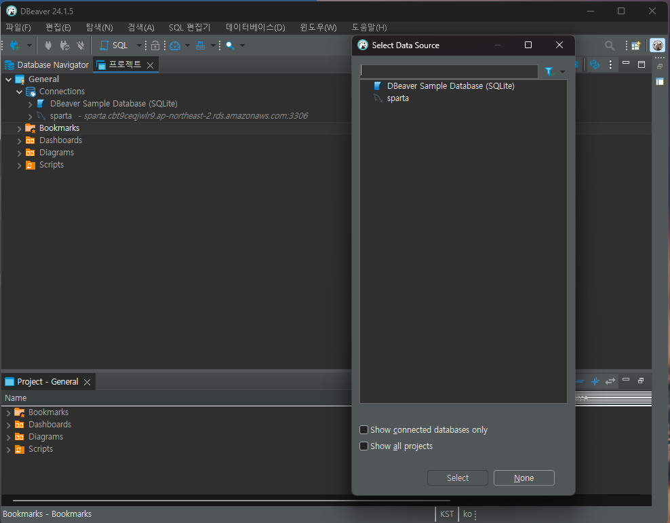Open the SQL button dropdown arrow
Screen dimensions: 670x523
(x=139, y=45)
